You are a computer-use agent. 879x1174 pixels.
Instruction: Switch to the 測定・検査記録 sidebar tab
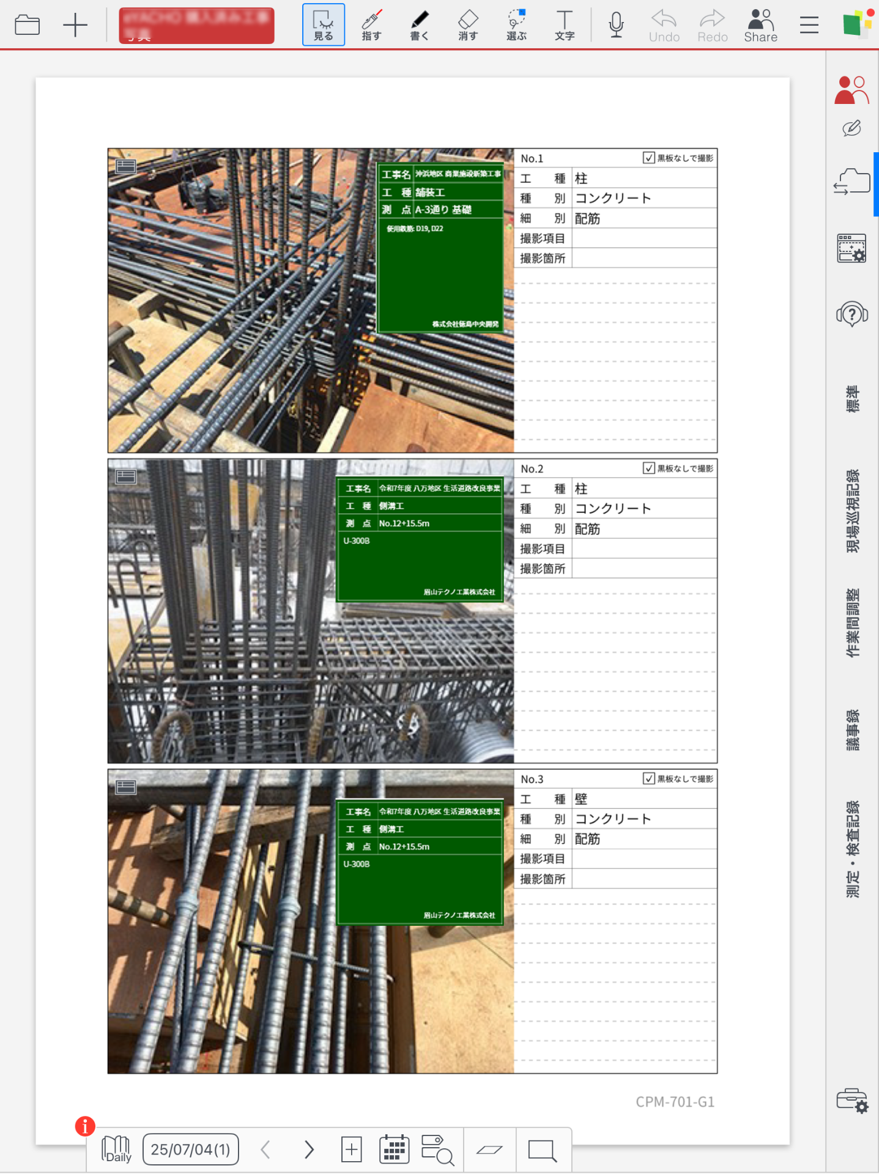pos(852,849)
